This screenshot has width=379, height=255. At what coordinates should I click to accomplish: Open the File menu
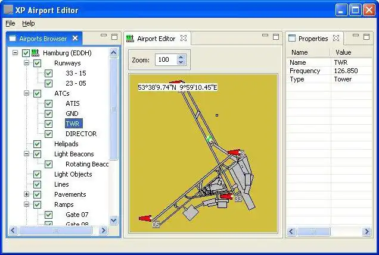click(x=10, y=23)
